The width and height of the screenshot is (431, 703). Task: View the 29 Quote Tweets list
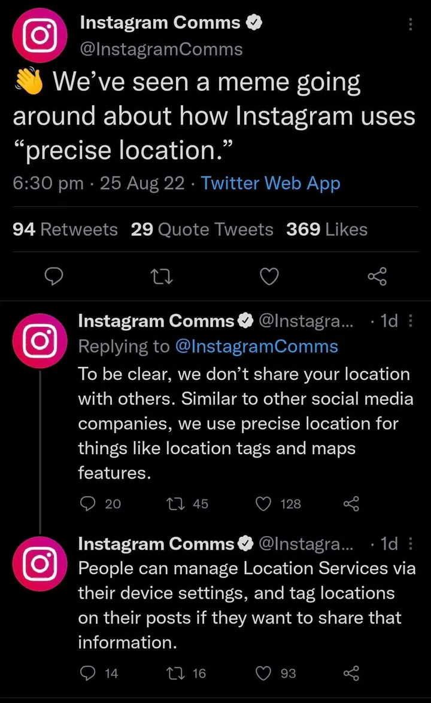[202, 229]
